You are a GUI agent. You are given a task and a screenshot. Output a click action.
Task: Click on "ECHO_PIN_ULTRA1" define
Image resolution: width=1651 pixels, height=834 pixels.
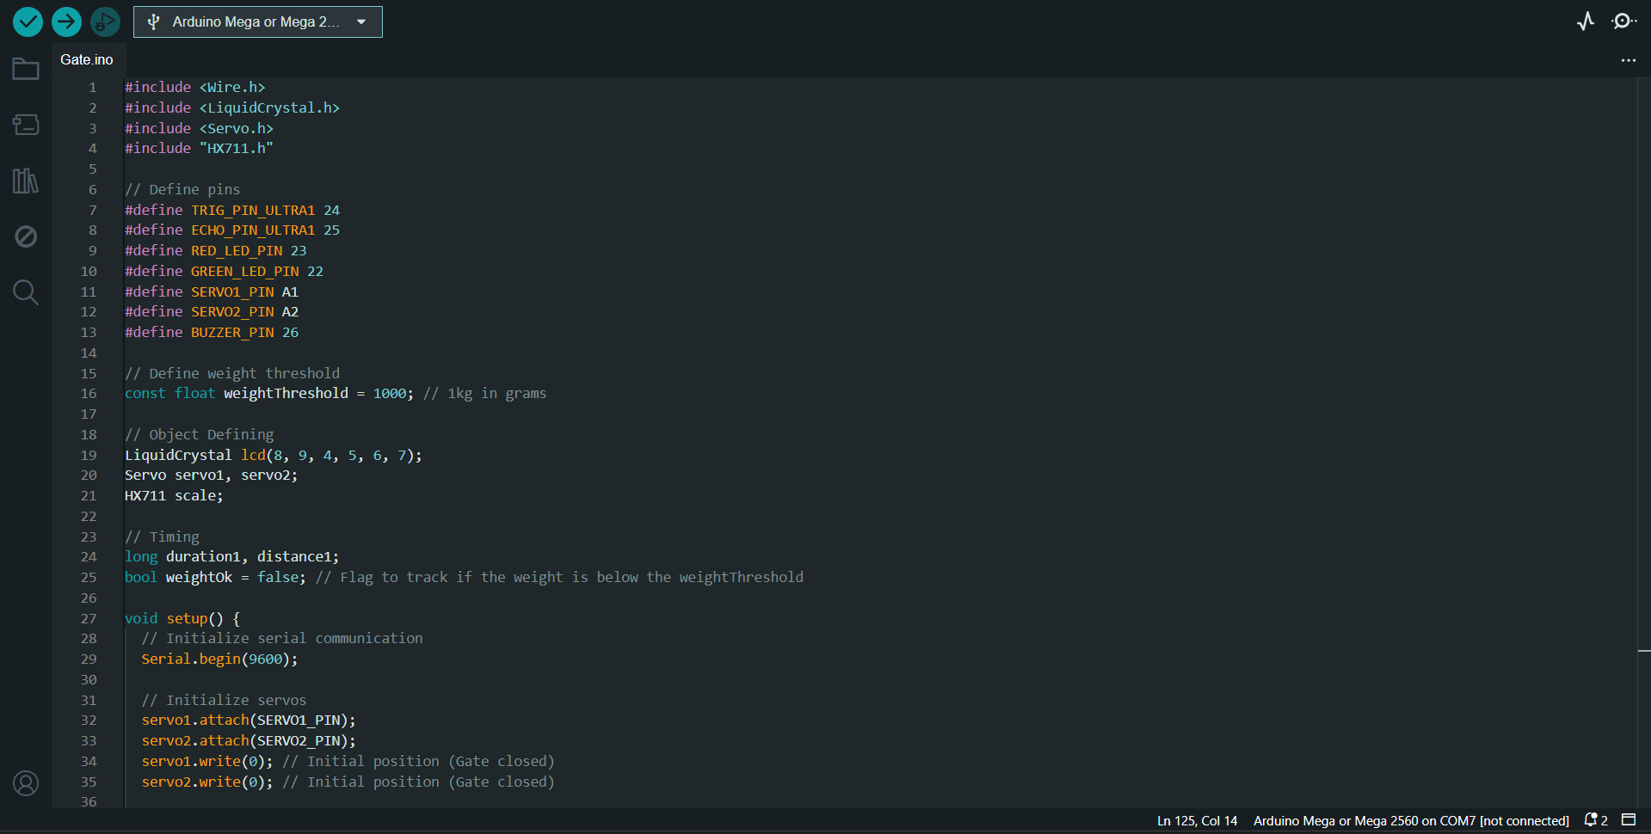pyautogui.click(x=253, y=230)
